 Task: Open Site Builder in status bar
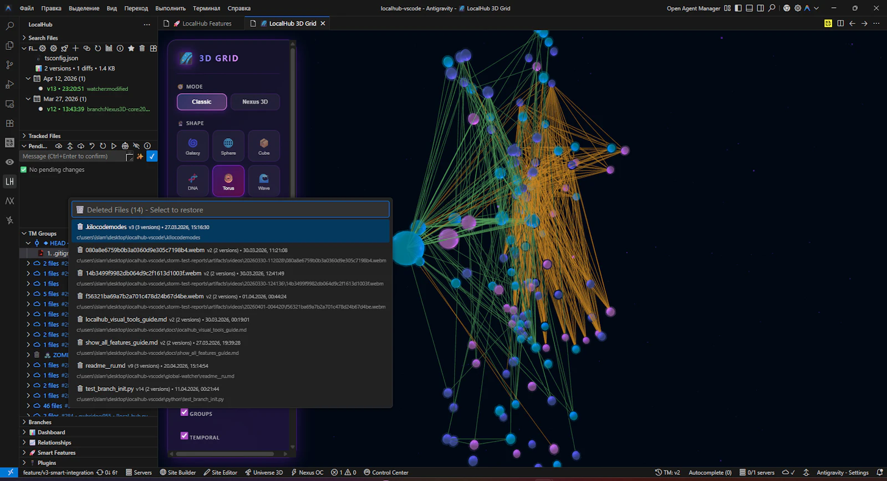(178, 473)
